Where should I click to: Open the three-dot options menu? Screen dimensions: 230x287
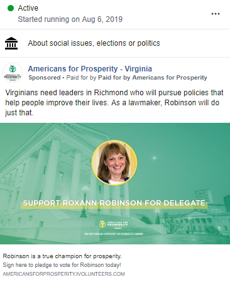point(216,14)
